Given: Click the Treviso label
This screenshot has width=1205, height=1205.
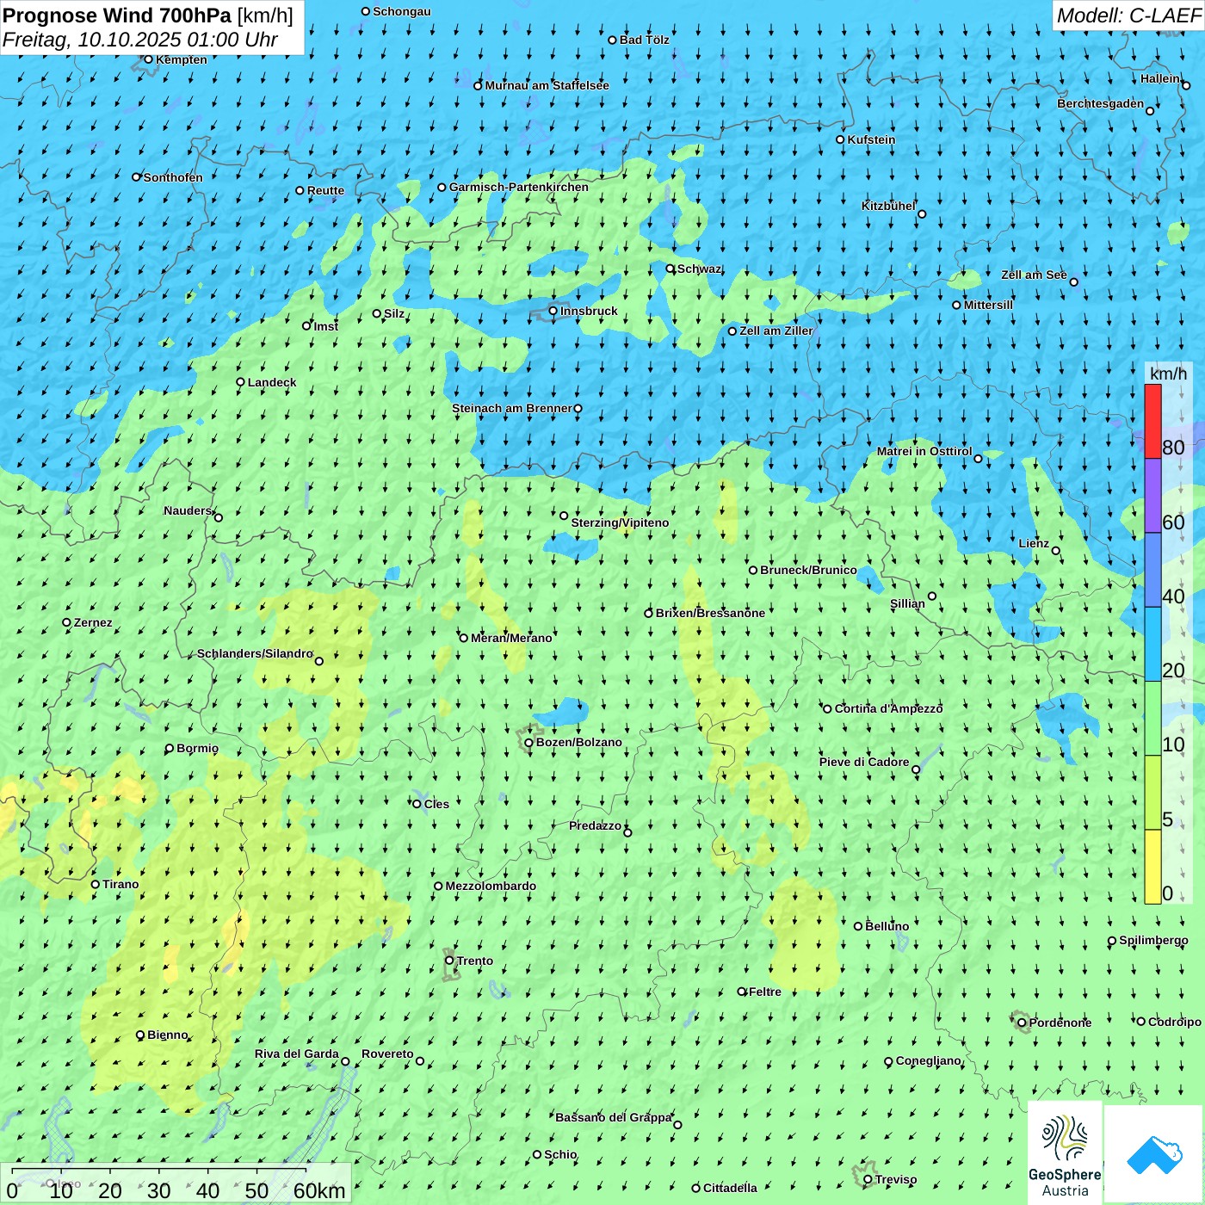Looking at the screenshot, I should [896, 1179].
